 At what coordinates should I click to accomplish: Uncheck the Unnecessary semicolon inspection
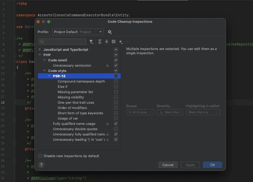coord(116,65)
